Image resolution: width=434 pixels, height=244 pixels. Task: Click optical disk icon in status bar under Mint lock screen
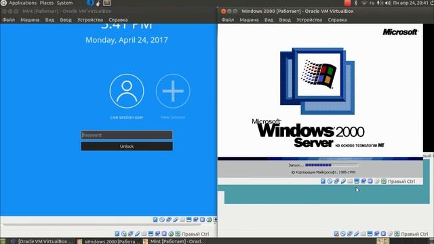(x=162, y=220)
